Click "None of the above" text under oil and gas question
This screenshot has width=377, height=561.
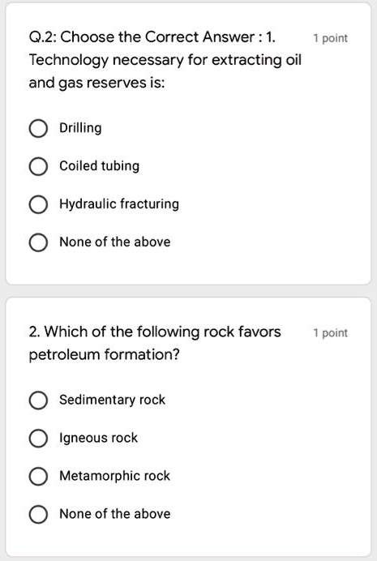click(x=115, y=242)
